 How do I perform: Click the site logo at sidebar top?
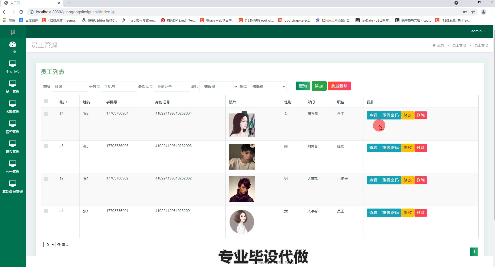tap(12, 32)
